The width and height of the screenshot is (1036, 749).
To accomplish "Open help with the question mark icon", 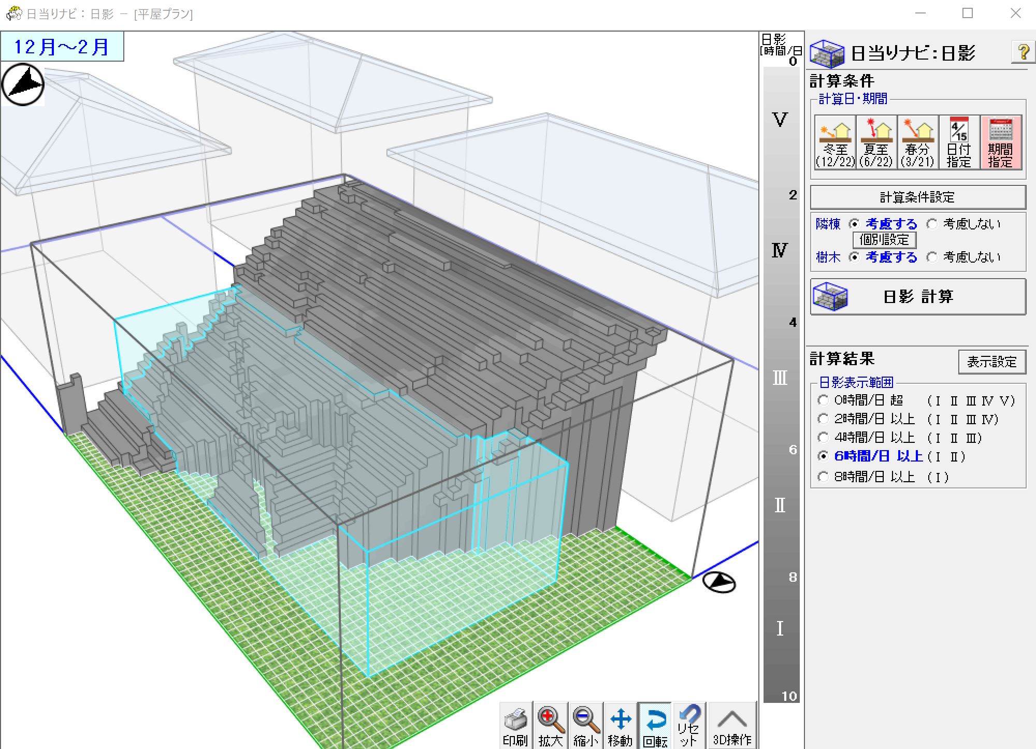I will [1023, 52].
